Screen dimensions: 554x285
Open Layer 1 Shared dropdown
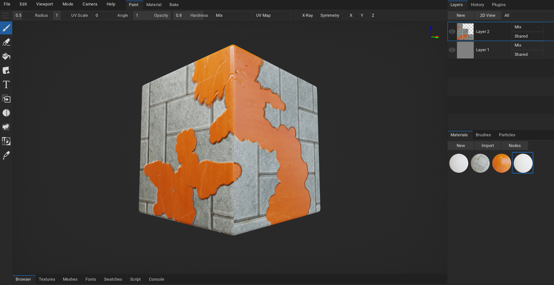point(527,54)
